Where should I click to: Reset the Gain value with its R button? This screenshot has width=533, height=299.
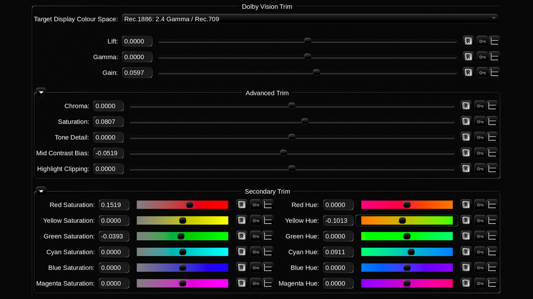(468, 73)
